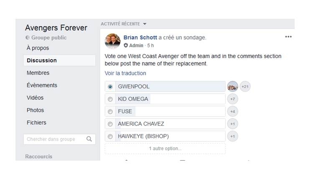316x189 pixels.
Task: Go to the Photos section
Action: point(35,110)
